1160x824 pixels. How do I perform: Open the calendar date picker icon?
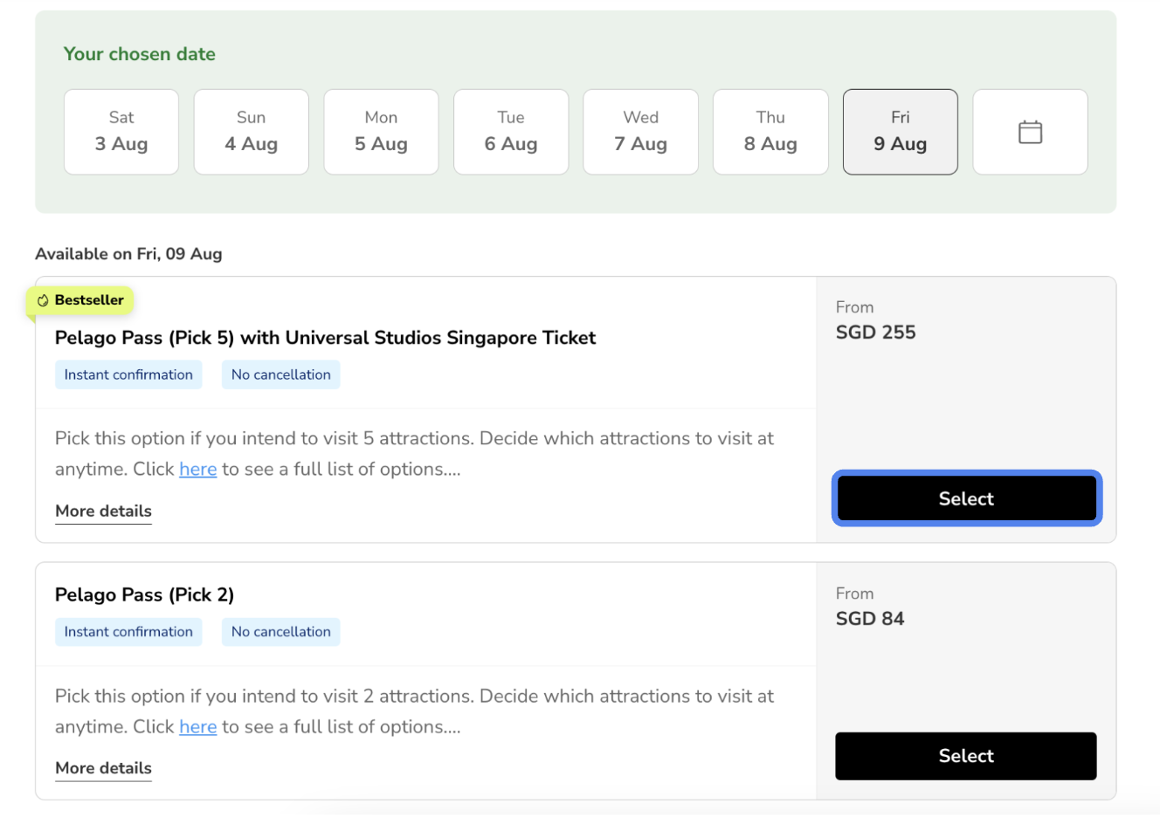pyautogui.click(x=1030, y=132)
